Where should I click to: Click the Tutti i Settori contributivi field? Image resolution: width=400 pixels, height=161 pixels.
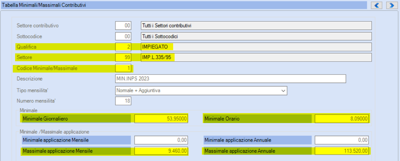(x=256, y=26)
